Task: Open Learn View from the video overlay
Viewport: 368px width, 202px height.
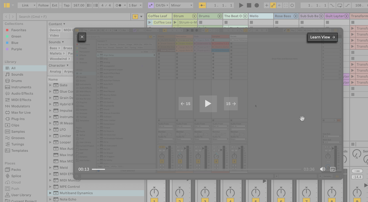Action: tap(323, 37)
